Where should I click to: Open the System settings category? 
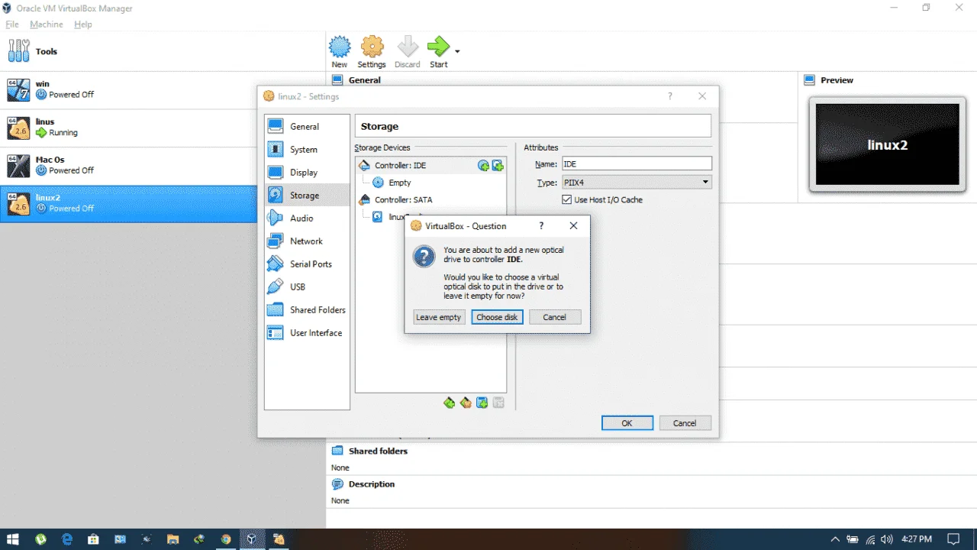click(307, 150)
